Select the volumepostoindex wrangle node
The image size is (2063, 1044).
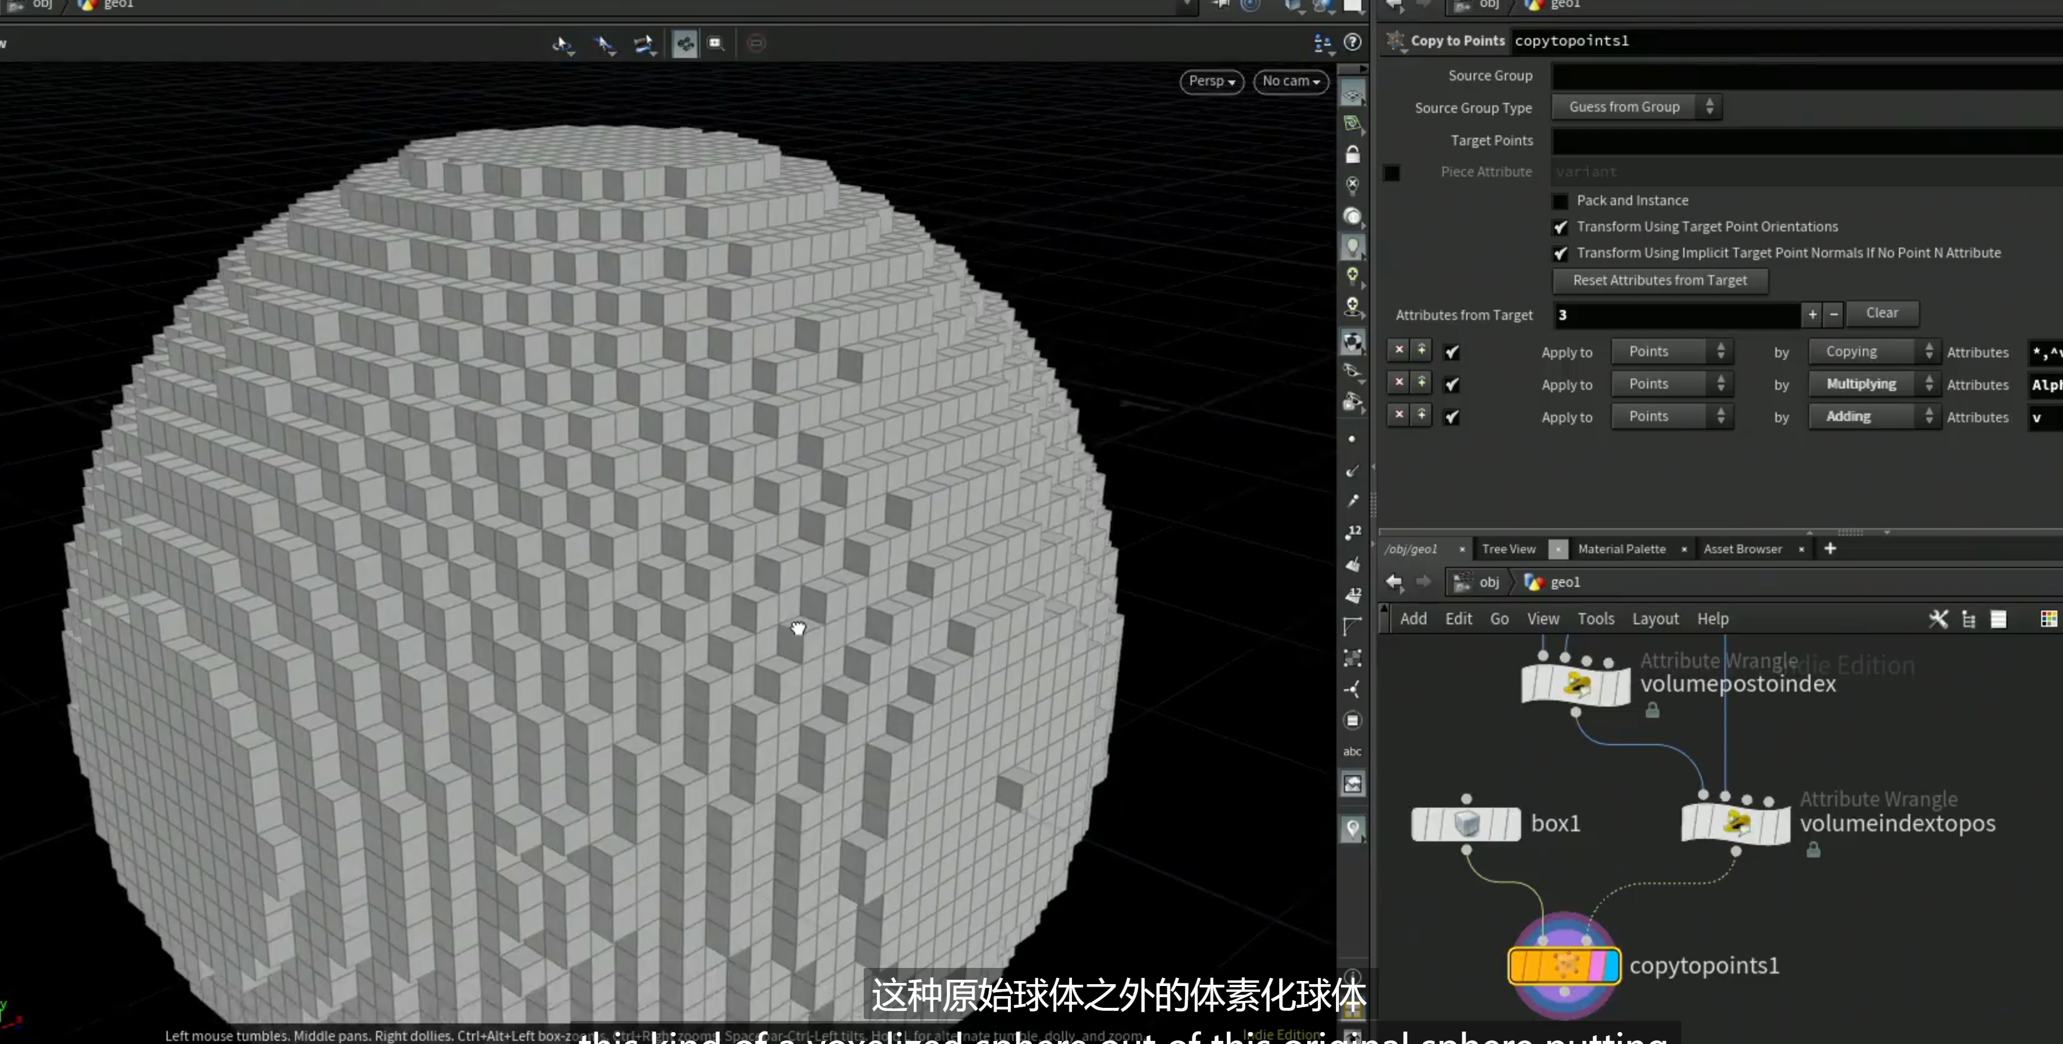click(x=1575, y=685)
